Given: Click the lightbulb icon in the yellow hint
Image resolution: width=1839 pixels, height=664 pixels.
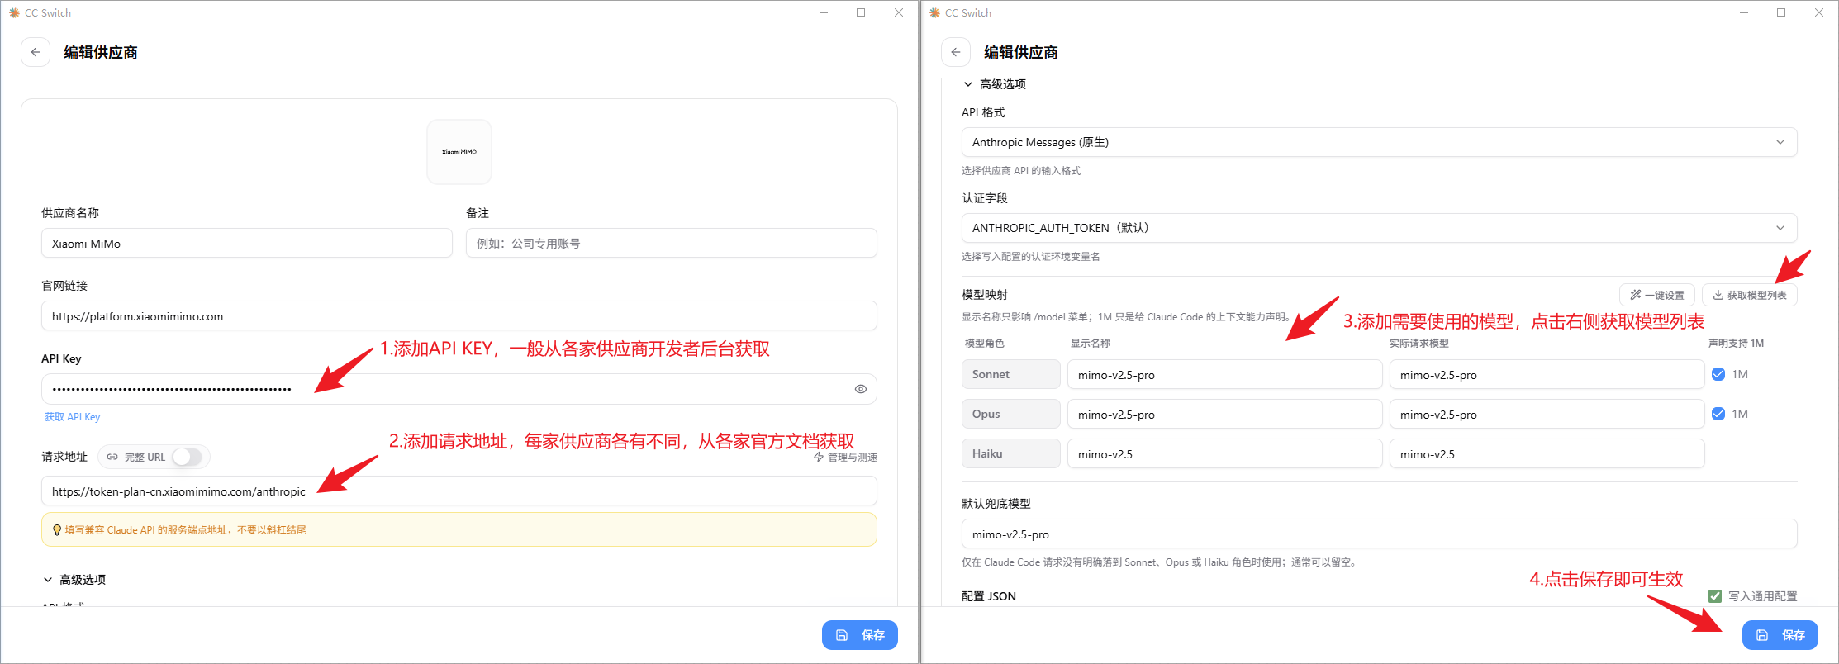Looking at the screenshot, I should point(56,530).
